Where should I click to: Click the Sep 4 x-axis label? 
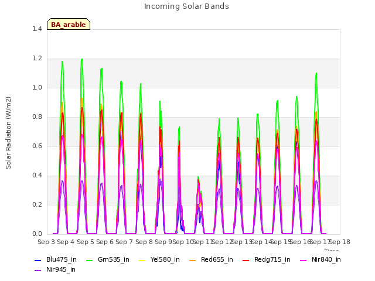[66, 242]
